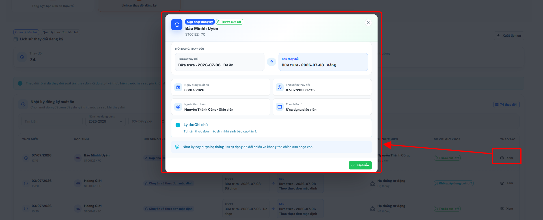This screenshot has height=220, width=543.
Task: Close the change detail dialog
Action: [368, 23]
